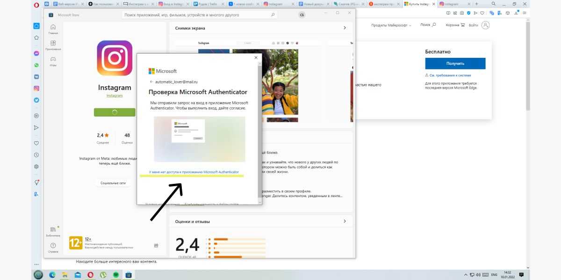Open Главная (Home) in Microsoft Store sidebar
Image resolution: width=561 pixels, height=280 pixels.
click(x=53, y=29)
